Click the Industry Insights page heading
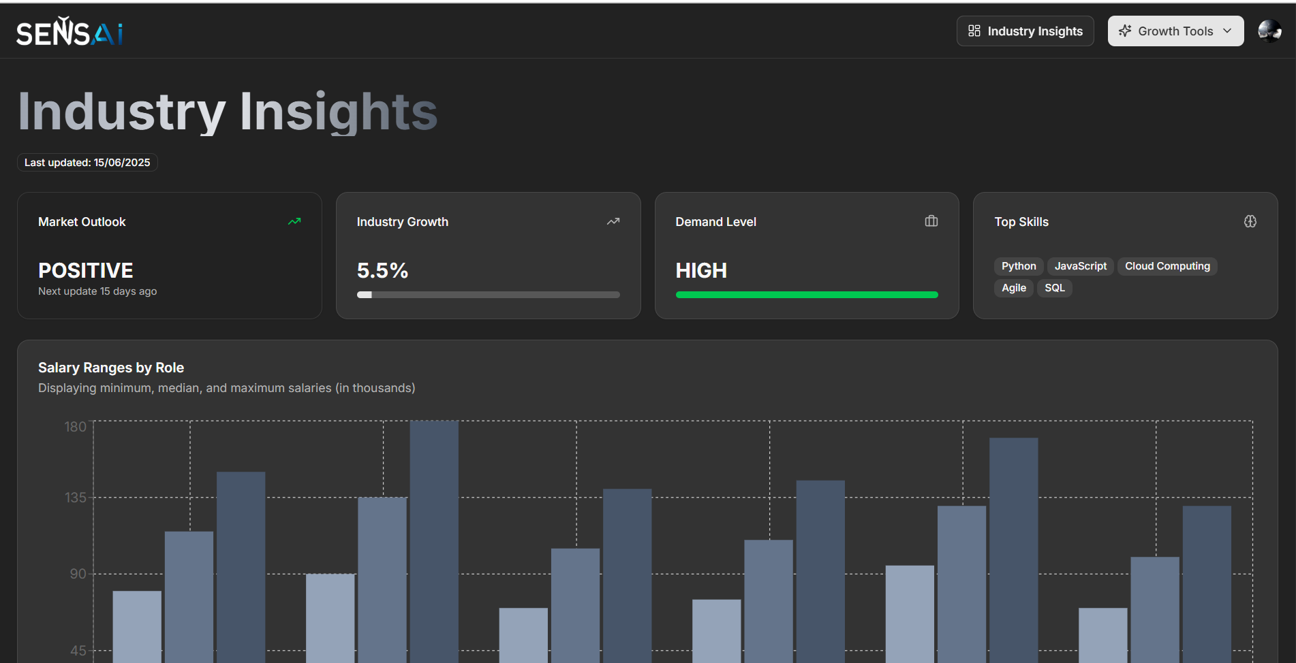 tap(228, 112)
